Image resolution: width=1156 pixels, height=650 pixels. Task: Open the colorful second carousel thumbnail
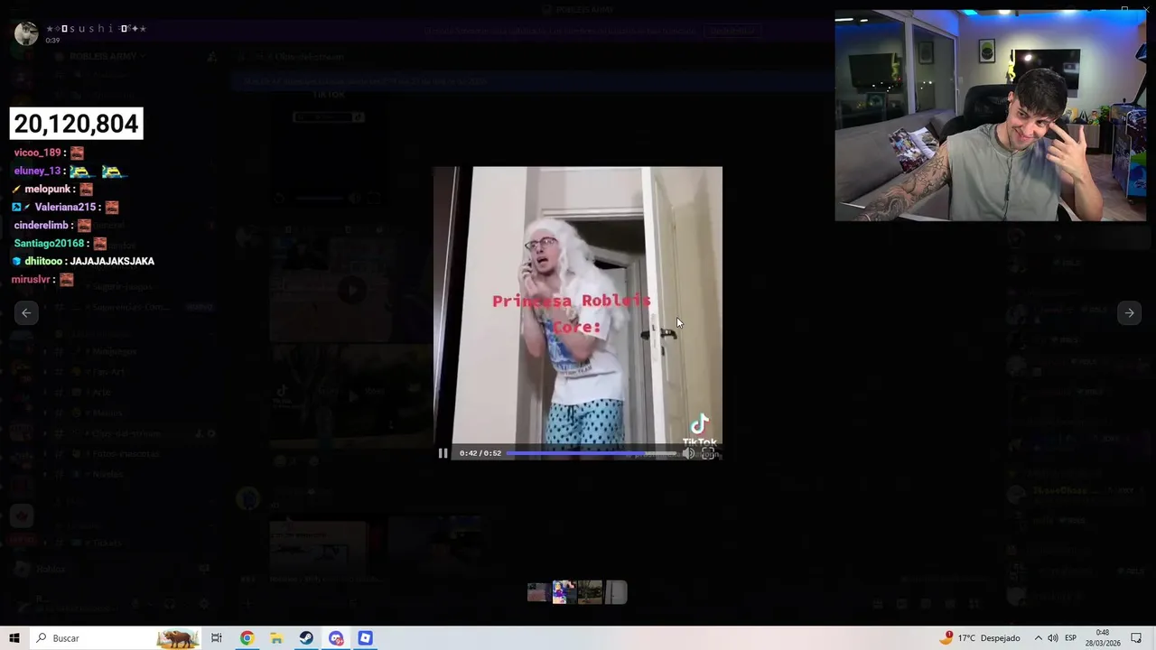click(x=564, y=592)
